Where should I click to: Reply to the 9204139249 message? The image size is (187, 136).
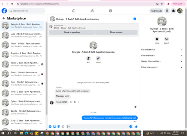click(75, 102)
